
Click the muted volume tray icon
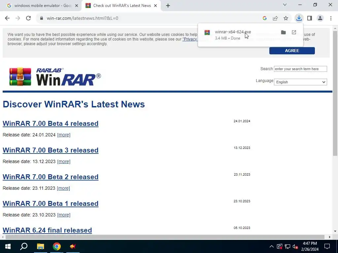(295, 246)
